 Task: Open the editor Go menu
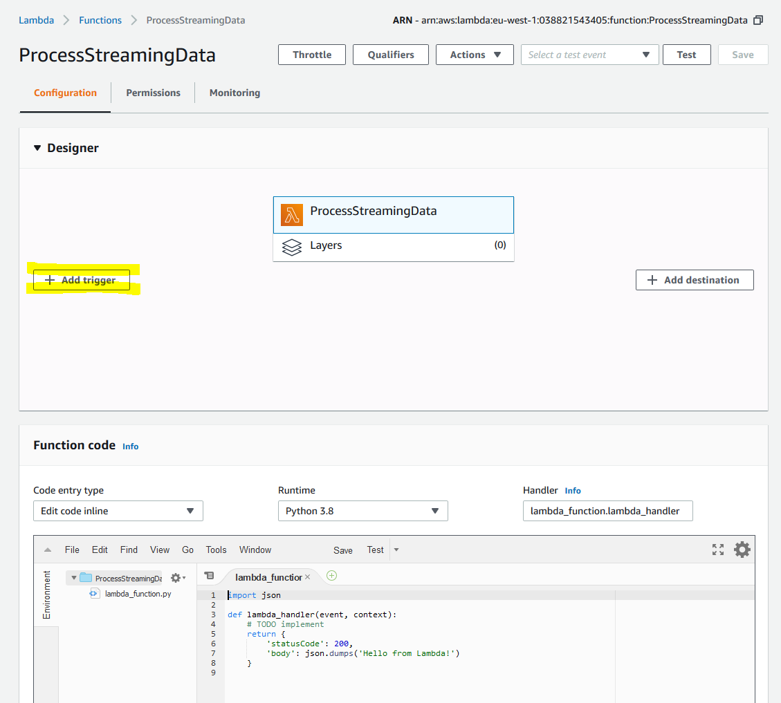pyautogui.click(x=187, y=550)
